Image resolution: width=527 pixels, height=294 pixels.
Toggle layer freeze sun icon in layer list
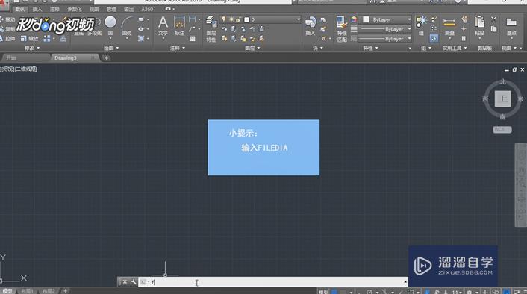[231, 19]
